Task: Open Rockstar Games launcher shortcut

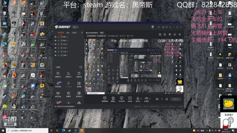Action: (x=42, y=87)
